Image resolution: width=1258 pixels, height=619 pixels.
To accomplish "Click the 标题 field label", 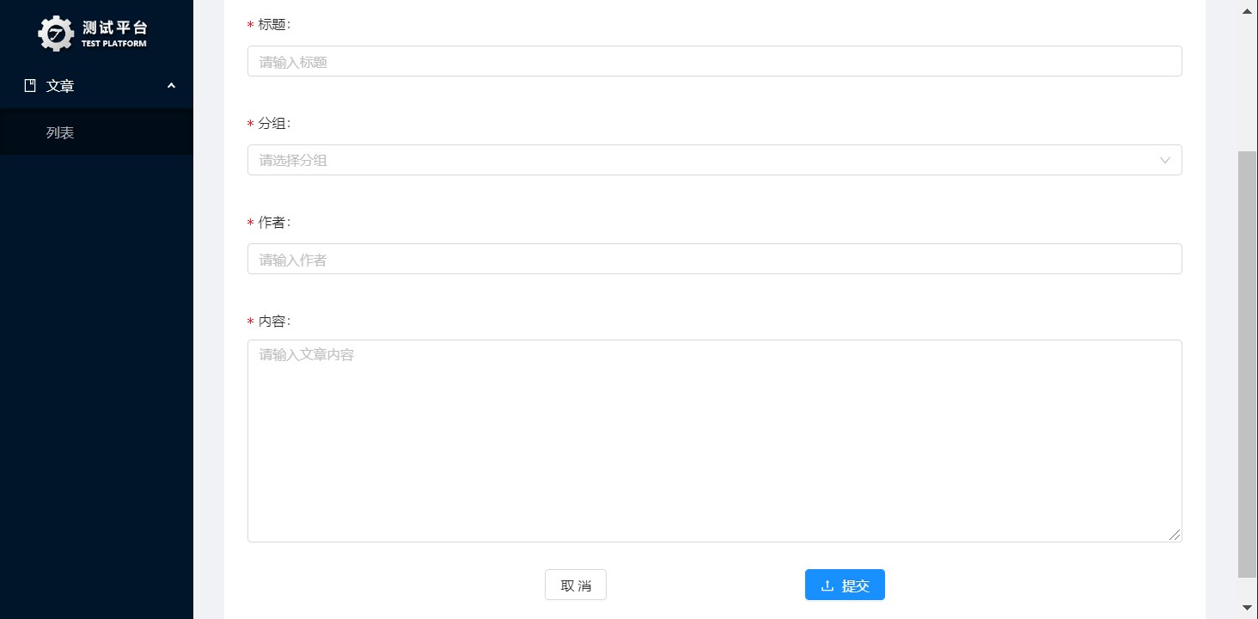I will coord(274,24).
